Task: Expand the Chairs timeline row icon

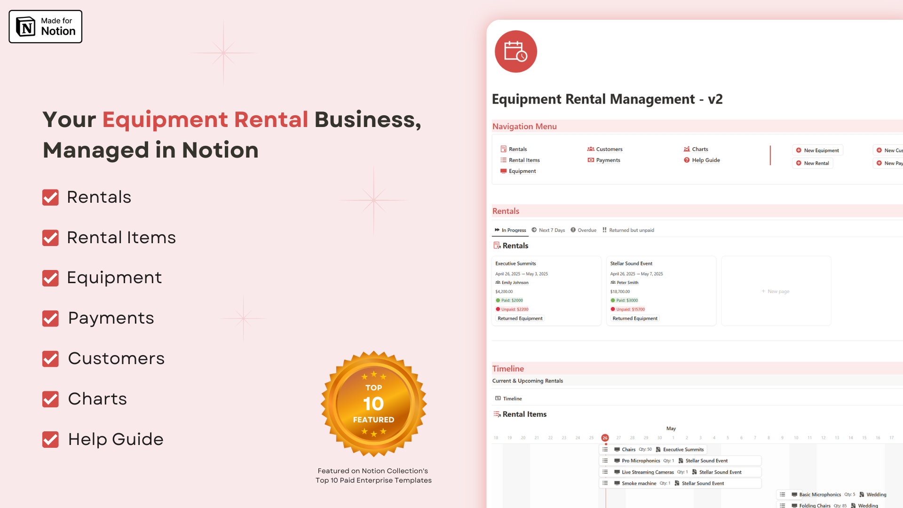Action: pos(605,449)
